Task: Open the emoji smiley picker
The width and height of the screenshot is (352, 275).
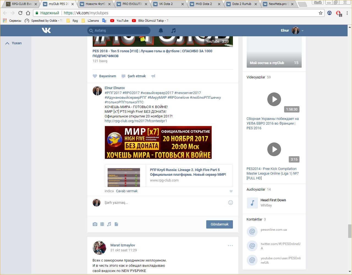Action: click(230, 203)
